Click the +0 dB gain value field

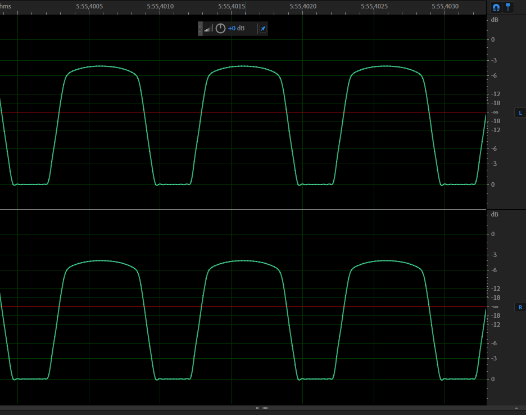[x=236, y=29]
